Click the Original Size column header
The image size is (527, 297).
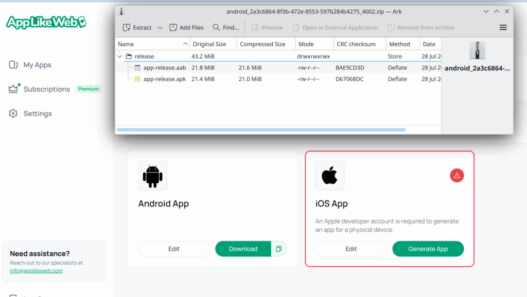pyautogui.click(x=209, y=44)
